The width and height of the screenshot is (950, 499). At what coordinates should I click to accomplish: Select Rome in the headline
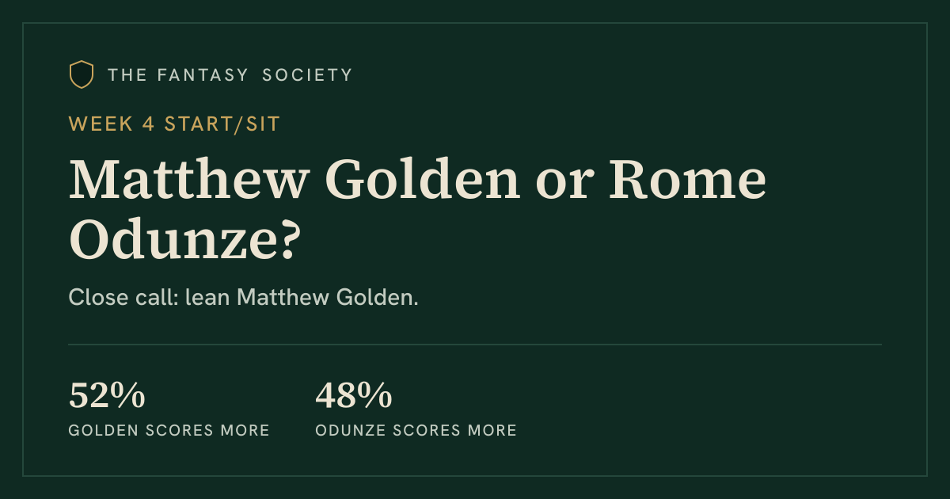(x=686, y=181)
